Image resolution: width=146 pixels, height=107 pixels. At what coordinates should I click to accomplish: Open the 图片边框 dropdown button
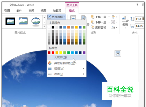(56, 17)
